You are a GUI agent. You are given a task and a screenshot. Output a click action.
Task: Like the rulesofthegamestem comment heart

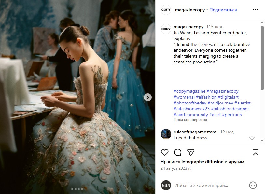click(252, 138)
